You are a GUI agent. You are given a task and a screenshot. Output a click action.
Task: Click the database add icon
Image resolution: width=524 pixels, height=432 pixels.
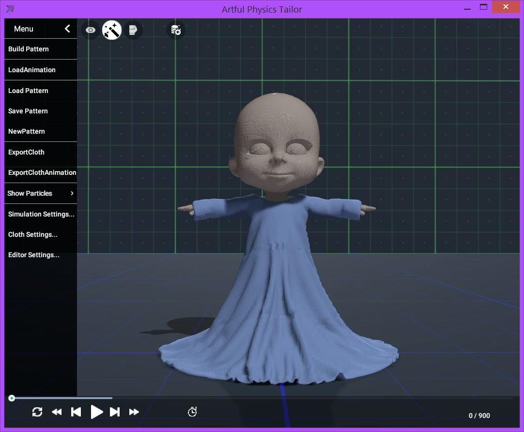[176, 30]
